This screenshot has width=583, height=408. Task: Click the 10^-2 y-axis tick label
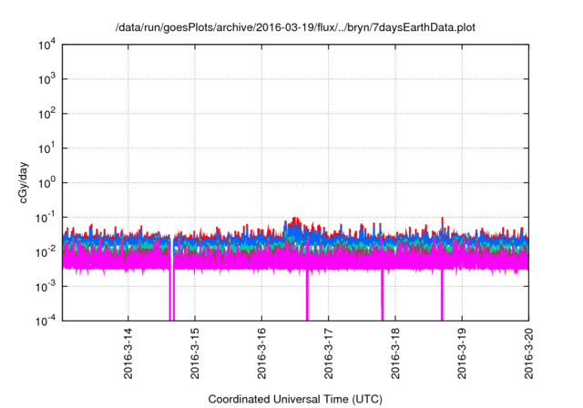[x=46, y=252]
